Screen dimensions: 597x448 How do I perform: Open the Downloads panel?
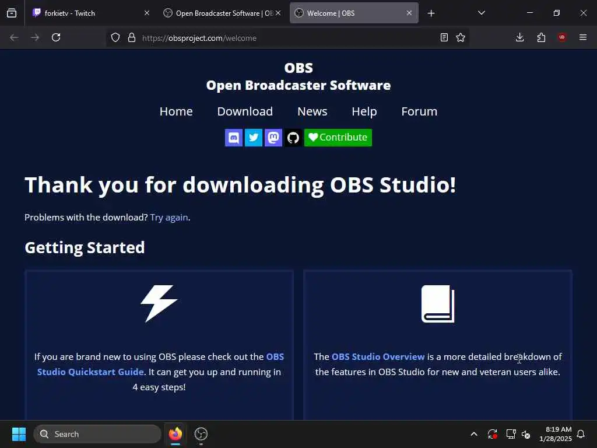pos(519,37)
